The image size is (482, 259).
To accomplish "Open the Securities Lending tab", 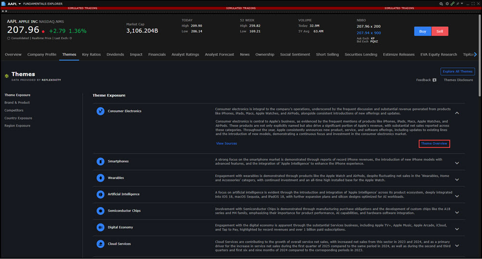I will [x=361, y=54].
